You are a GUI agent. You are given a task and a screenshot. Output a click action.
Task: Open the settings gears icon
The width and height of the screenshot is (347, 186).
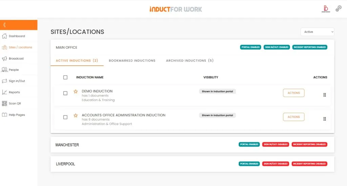pos(339,8)
